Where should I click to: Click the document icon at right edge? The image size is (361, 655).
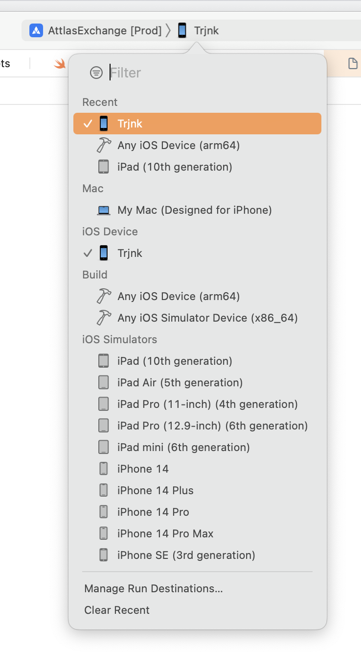[352, 63]
